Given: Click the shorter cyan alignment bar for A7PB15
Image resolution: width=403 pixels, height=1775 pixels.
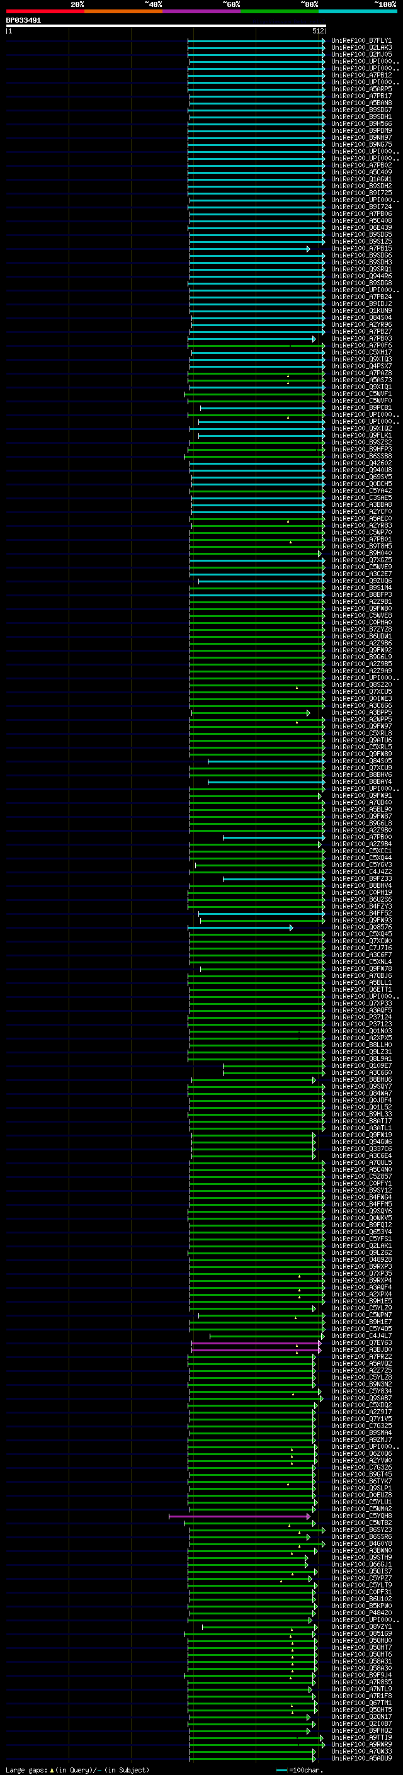Looking at the screenshot, I should [250, 249].
